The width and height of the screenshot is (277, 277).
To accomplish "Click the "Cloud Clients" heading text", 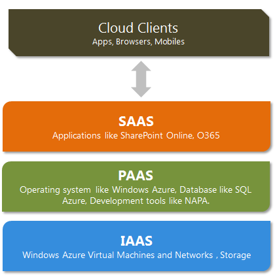I will click(138, 28).
